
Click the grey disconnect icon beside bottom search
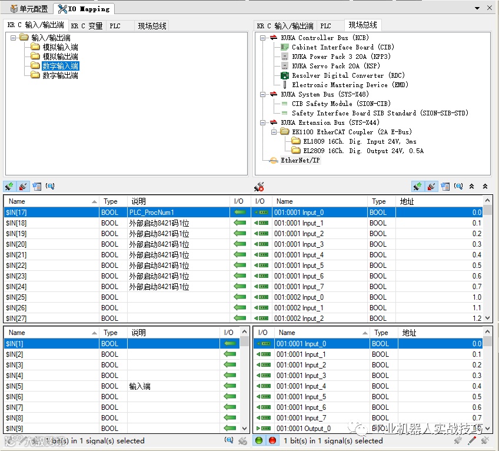pyautogui.click(x=242, y=441)
